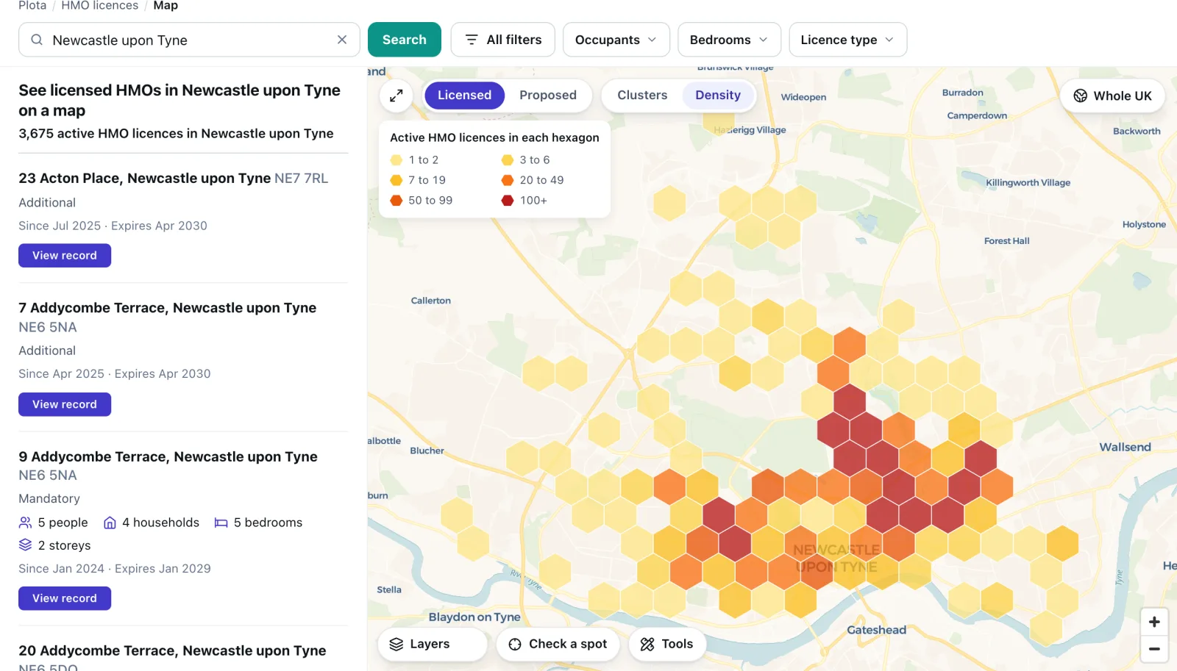Click the Wallsend map label
The width and height of the screenshot is (1177, 671).
click(1125, 447)
